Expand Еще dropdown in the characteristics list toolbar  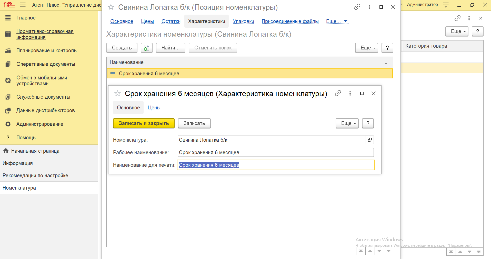coord(366,48)
